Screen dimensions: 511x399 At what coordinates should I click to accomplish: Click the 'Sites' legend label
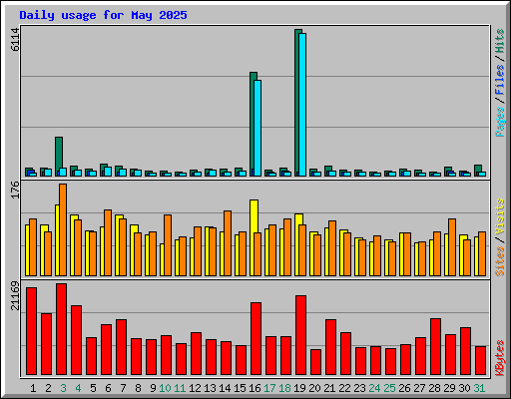tap(500, 261)
